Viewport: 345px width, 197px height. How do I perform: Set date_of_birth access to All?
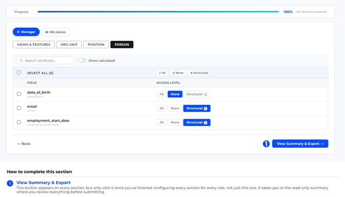click(x=162, y=94)
